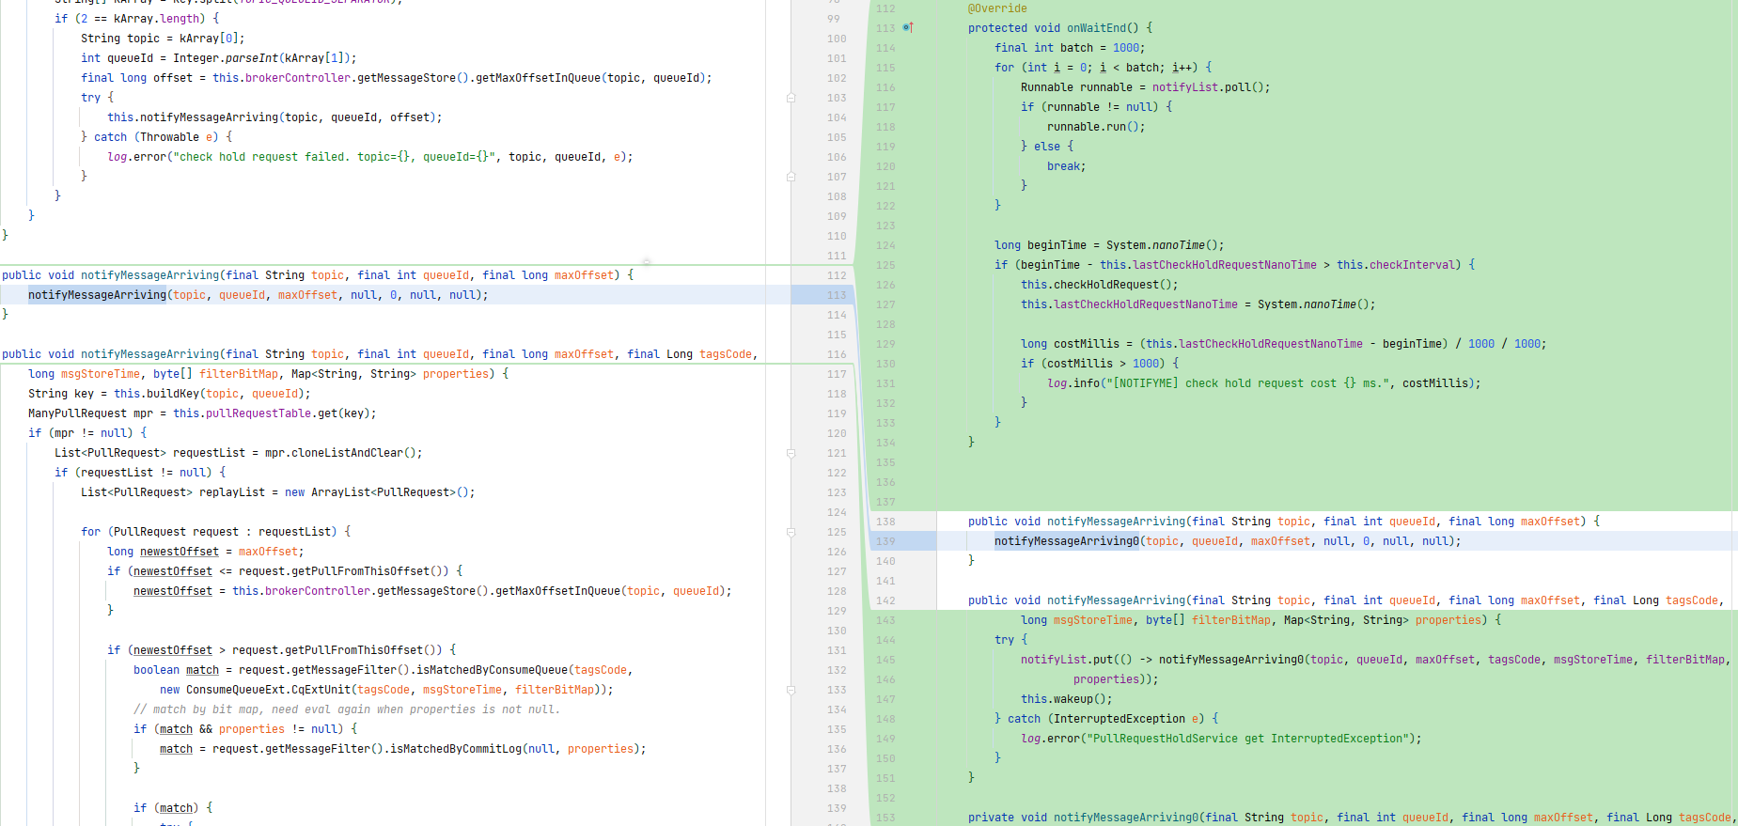Click left pane line number 116
Image resolution: width=1738 pixels, height=826 pixels.
pos(837,354)
